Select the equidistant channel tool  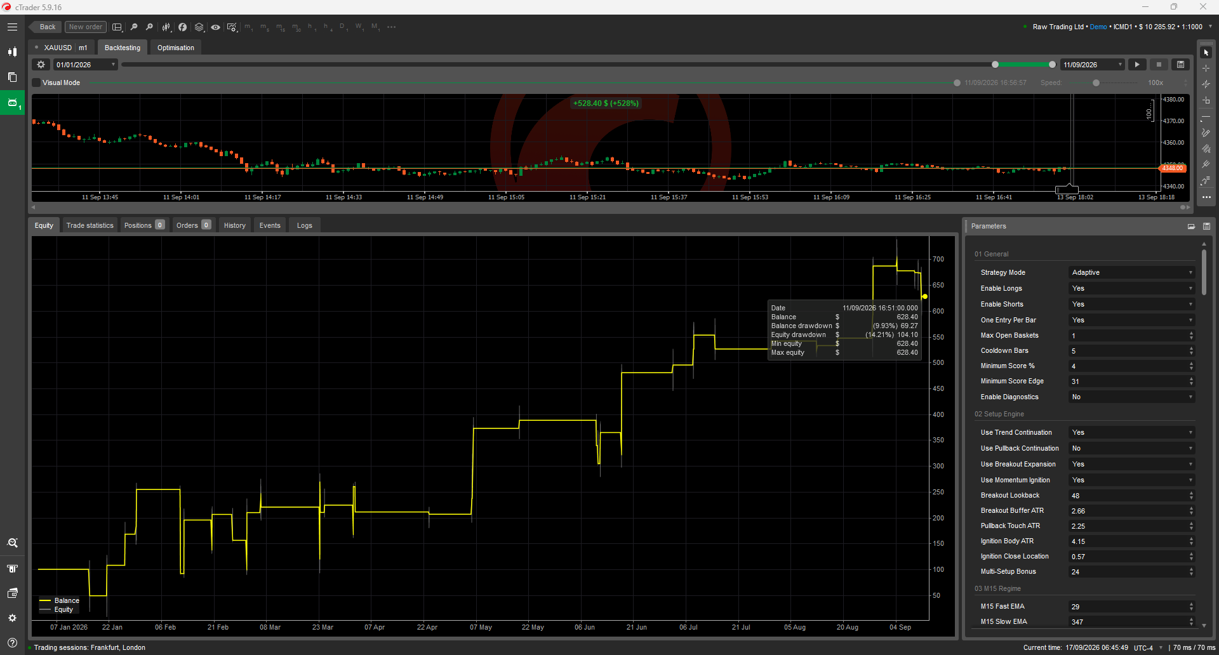pos(1206,149)
